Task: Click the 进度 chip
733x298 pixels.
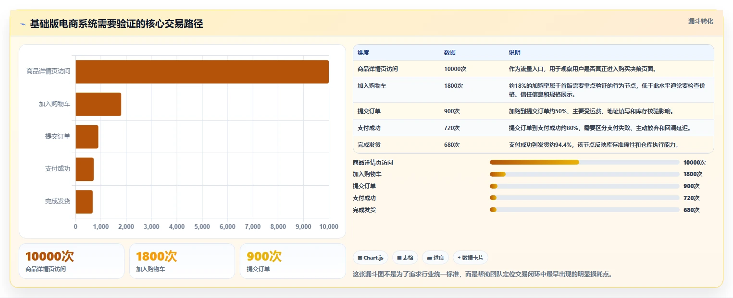Action: pyautogui.click(x=435, y=258)
